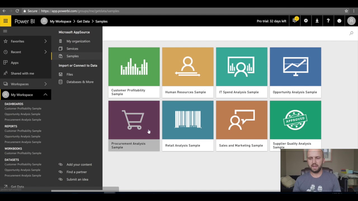This screenshot has width=358, height=201.
Task: Open Customer Profitability Sample under Workbooks
Action: tap(23, 153)
